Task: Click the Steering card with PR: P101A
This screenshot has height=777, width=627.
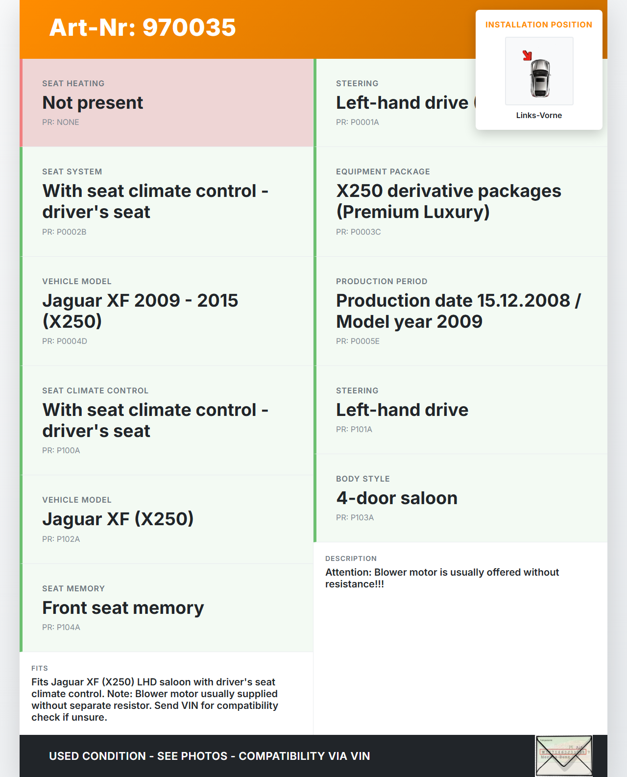Action: click(x=460, y=410)
